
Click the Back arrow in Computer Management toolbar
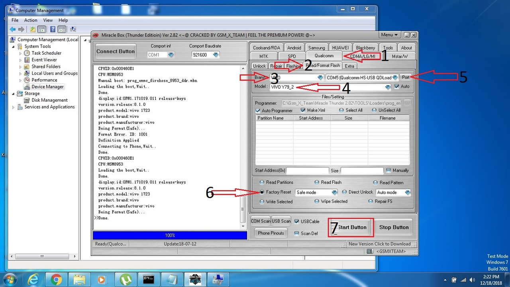13,29
